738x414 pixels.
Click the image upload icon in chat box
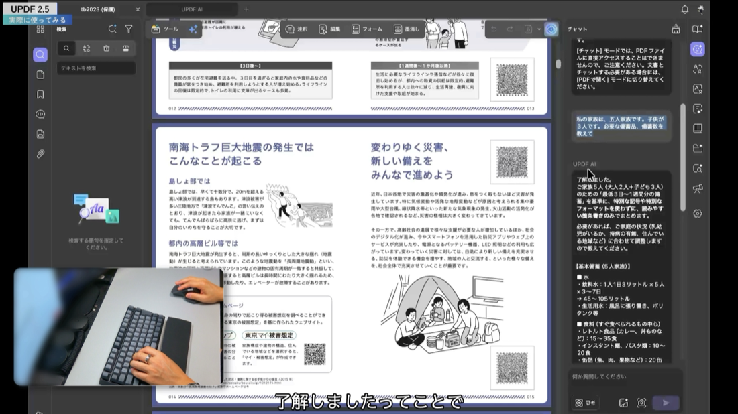pos(623,403)
